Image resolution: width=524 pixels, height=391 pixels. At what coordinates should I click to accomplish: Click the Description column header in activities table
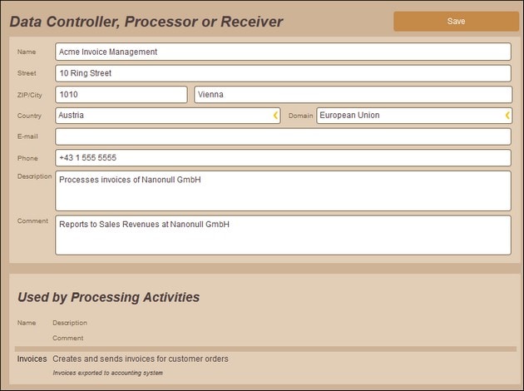(x=70, y=323)
